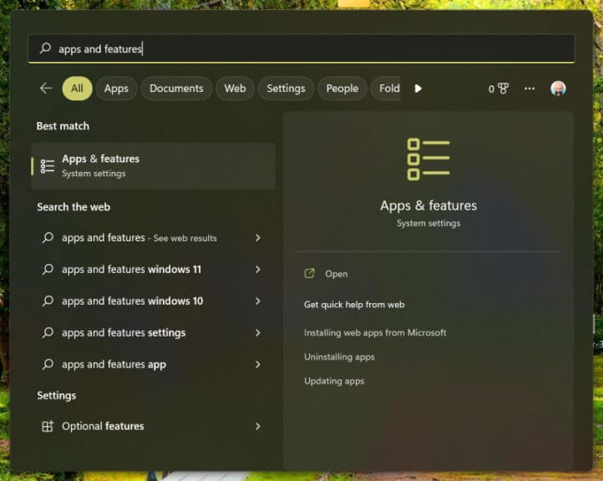This screenshot has height=481, width=603.
Task: Switch to the People filter tab
Action: pos(342,89)
